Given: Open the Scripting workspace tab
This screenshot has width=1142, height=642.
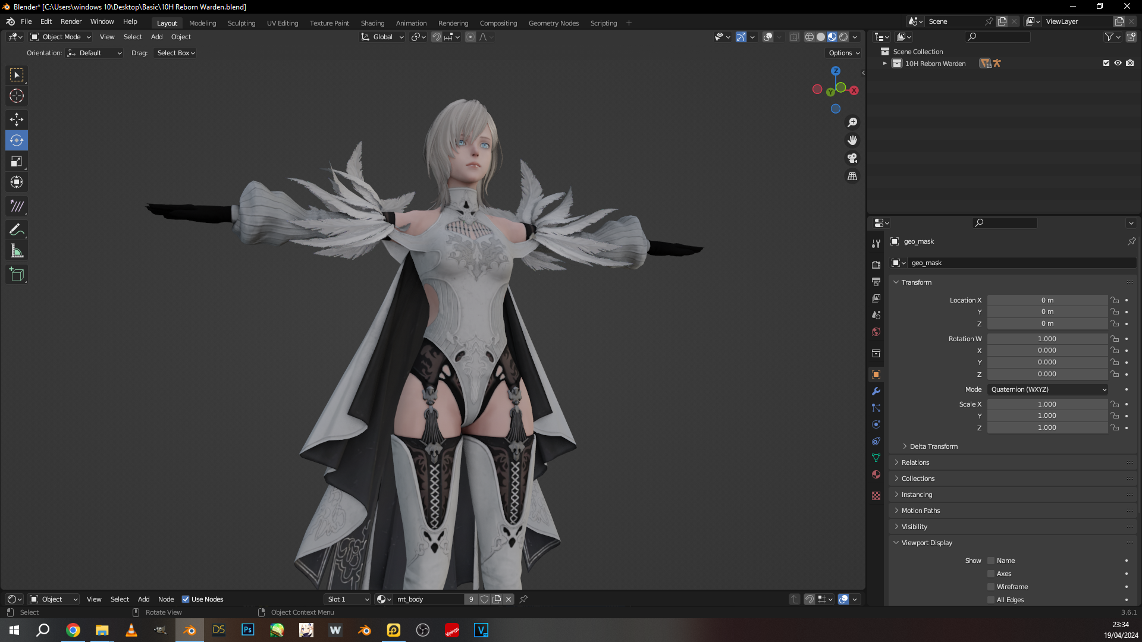Looking at the screenshot, I should [603, 23].
